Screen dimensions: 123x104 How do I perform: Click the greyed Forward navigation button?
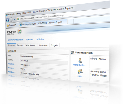pos(11,20)
